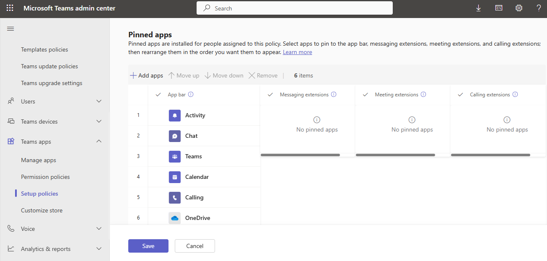Expand the Teams devices chevron
Image resolution: width=547 pixels, height=261 pixels.
99,121
